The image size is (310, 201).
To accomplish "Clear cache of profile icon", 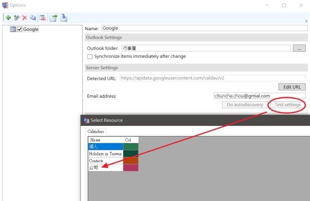I will click(x=42, y=18).
